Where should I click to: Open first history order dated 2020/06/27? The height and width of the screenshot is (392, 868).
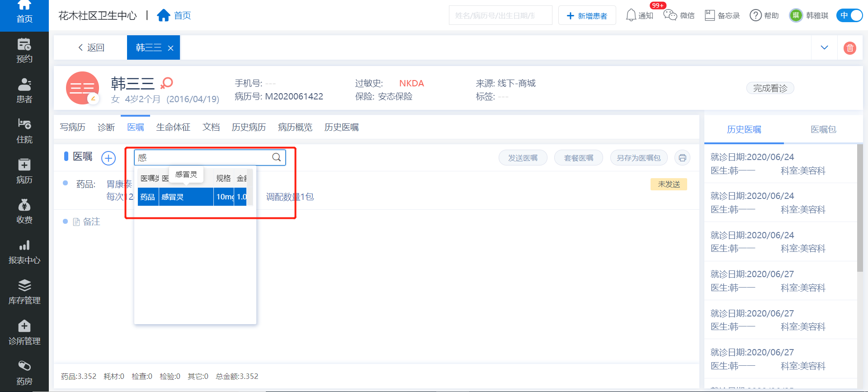781,281
